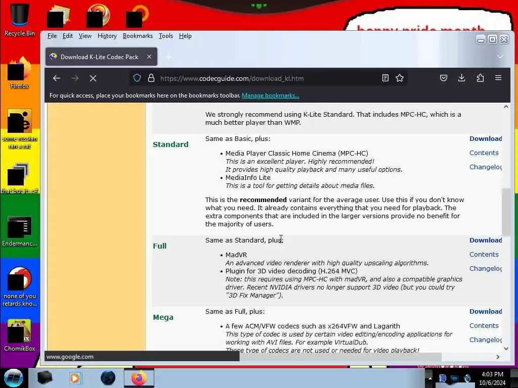Viewport: 518px width, 388px height.
Task: Click the scrollbar up arrow
Action: 506,107
